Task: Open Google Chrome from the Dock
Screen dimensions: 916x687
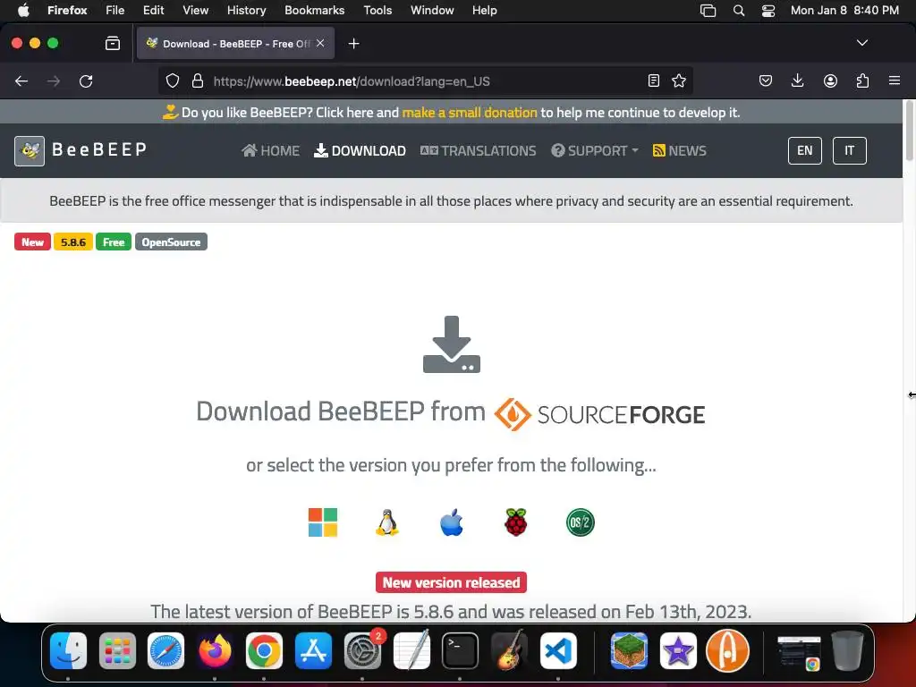Action: 264,650
